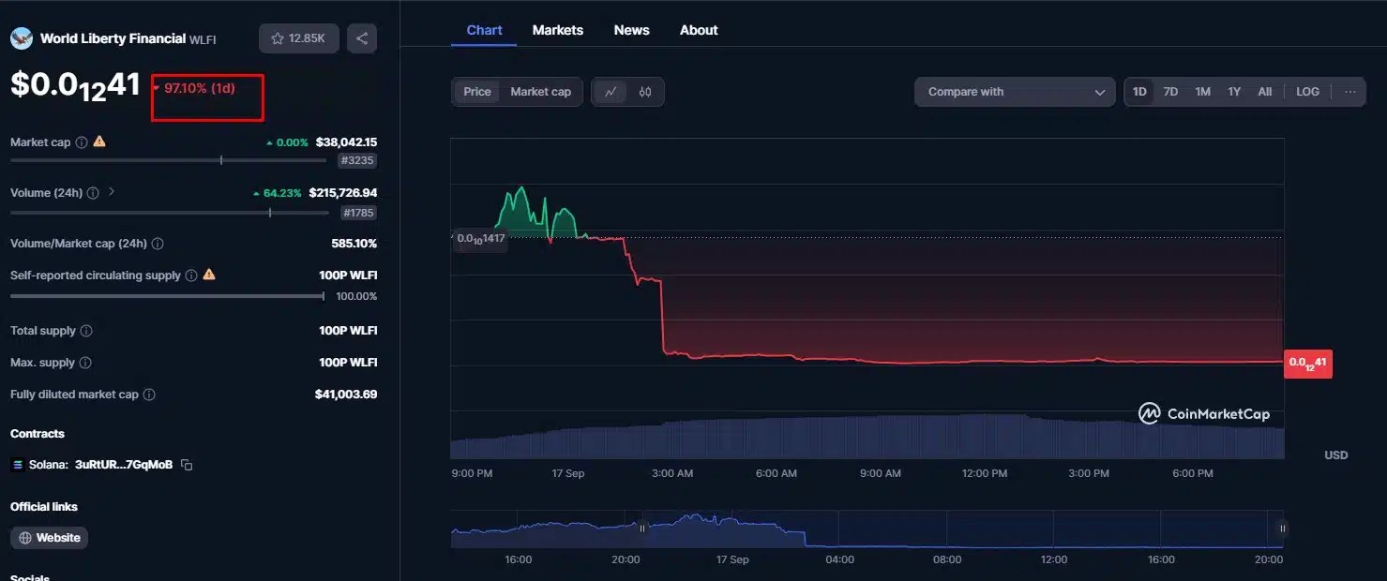Open Volume (24h) info icon
The image size is (1387, 581).
tap(92, 193)
